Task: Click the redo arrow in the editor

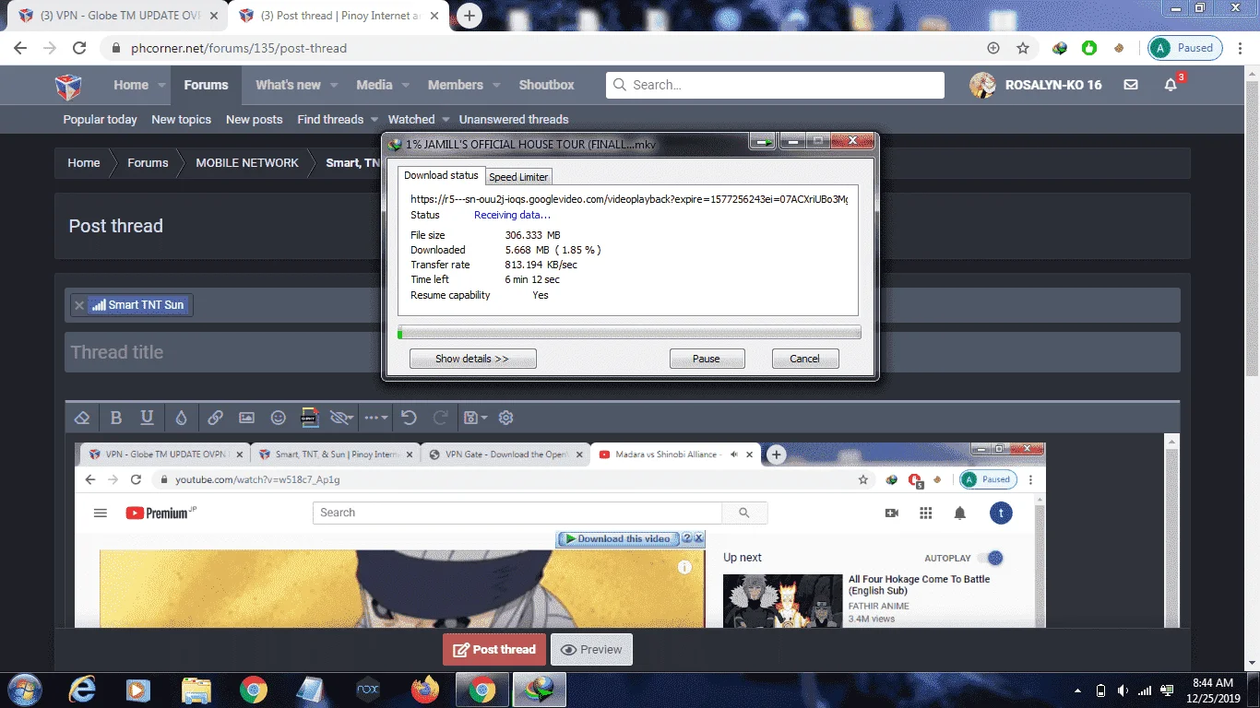Action: tap(441, 418)
